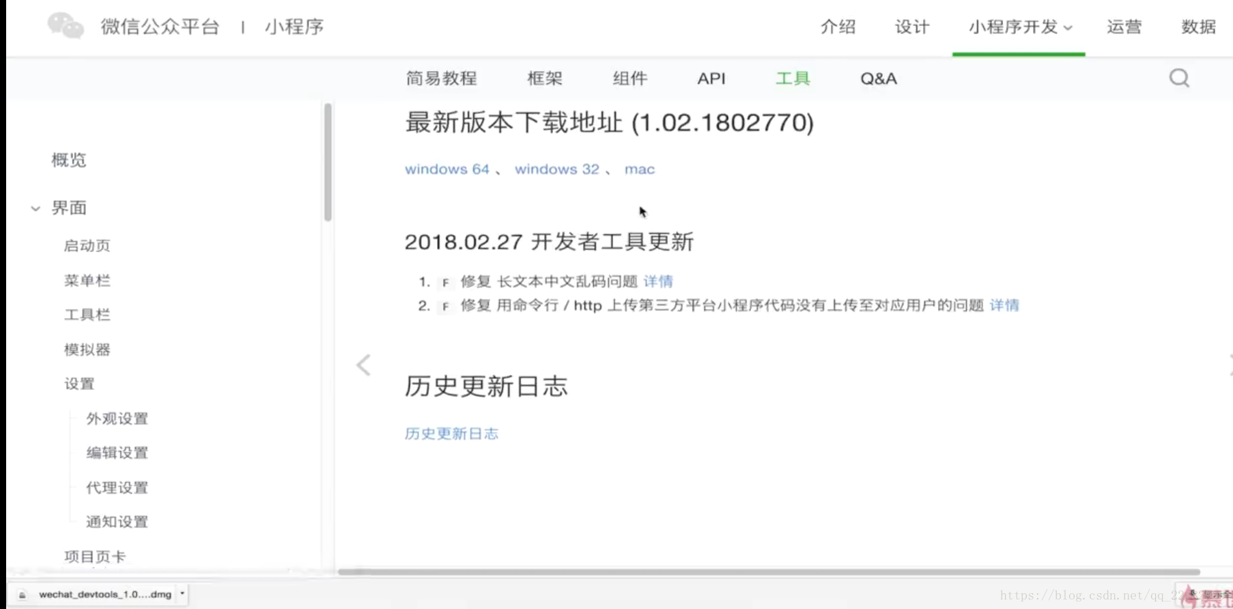This screenshot has height=609, width=1233.
Task: Switch to the 组件 tab
Action: point(629,79)
